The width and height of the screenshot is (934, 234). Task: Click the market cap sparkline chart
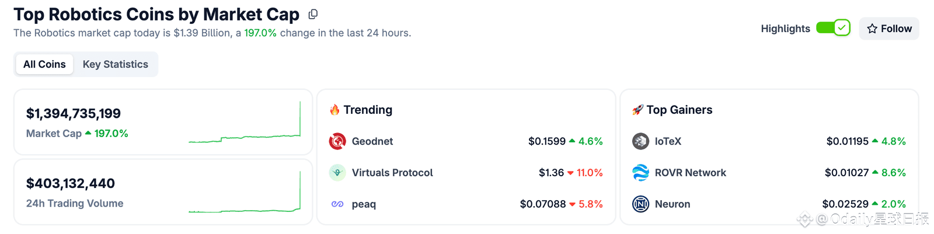point(245,124)
